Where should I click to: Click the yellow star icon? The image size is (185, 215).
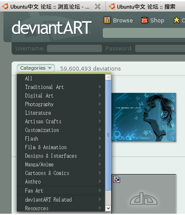[x=176, y=20]
